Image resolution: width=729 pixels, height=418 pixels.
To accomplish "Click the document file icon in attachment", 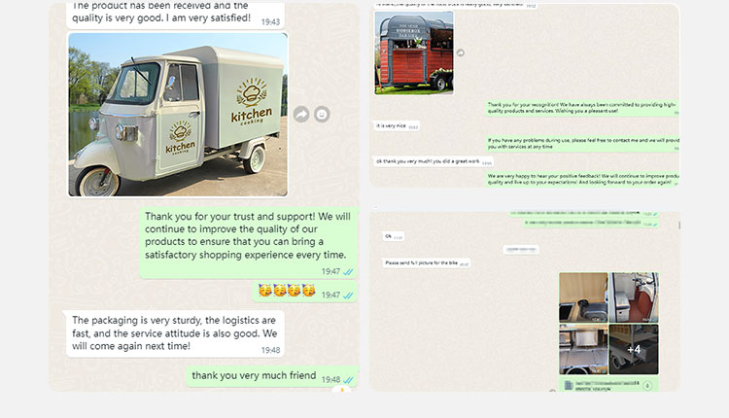I will click(x=569, y=386).
